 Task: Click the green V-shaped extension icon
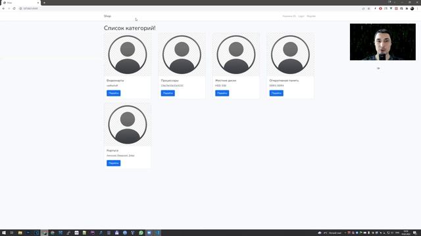(391, 9)
